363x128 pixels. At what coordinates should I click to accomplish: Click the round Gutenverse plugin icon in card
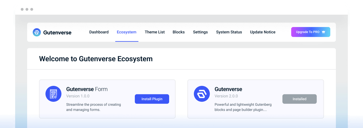[202, 94]
